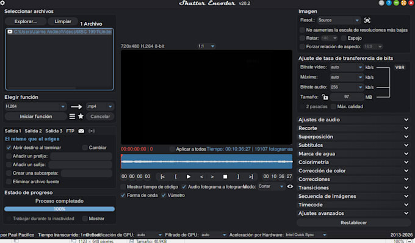Switch to the Salida 3 tab
This screenshot has width=415, height=243.
[x=54, y=131]
